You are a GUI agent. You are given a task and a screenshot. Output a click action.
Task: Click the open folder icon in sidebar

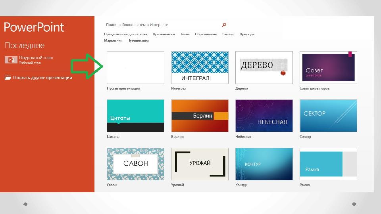[x=8, y=78]
